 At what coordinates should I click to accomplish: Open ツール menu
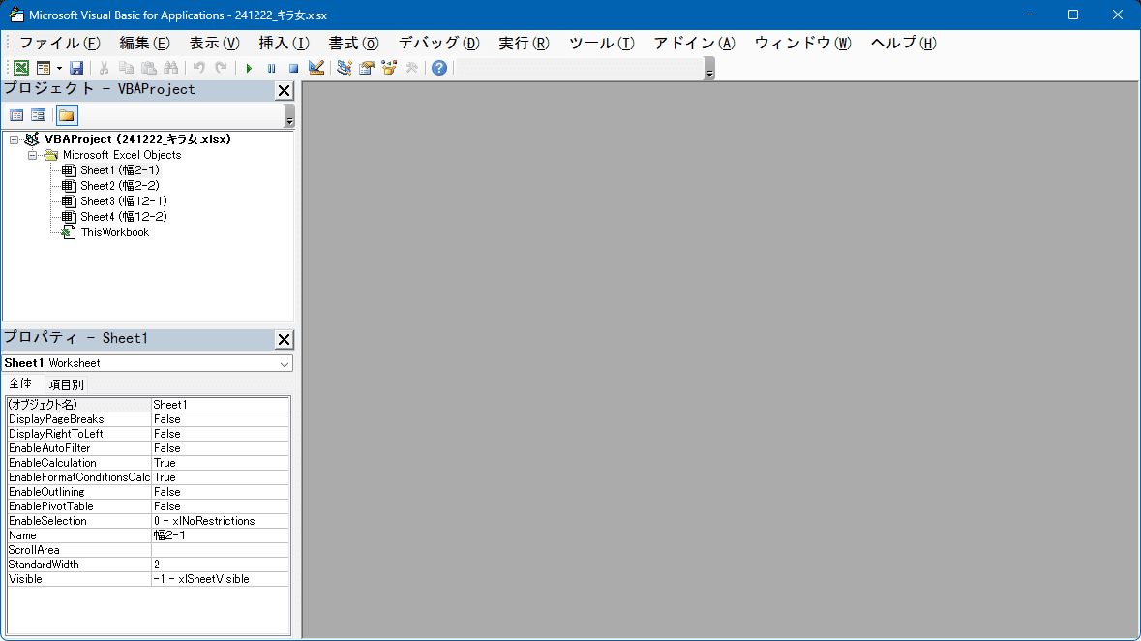[x=602, y=43]
